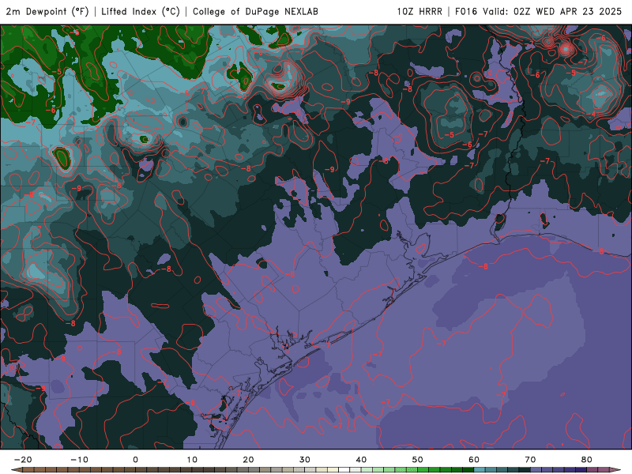Click the 10 label on the color scale
This screenshot has width=632, height=474.
click(192, 460)
